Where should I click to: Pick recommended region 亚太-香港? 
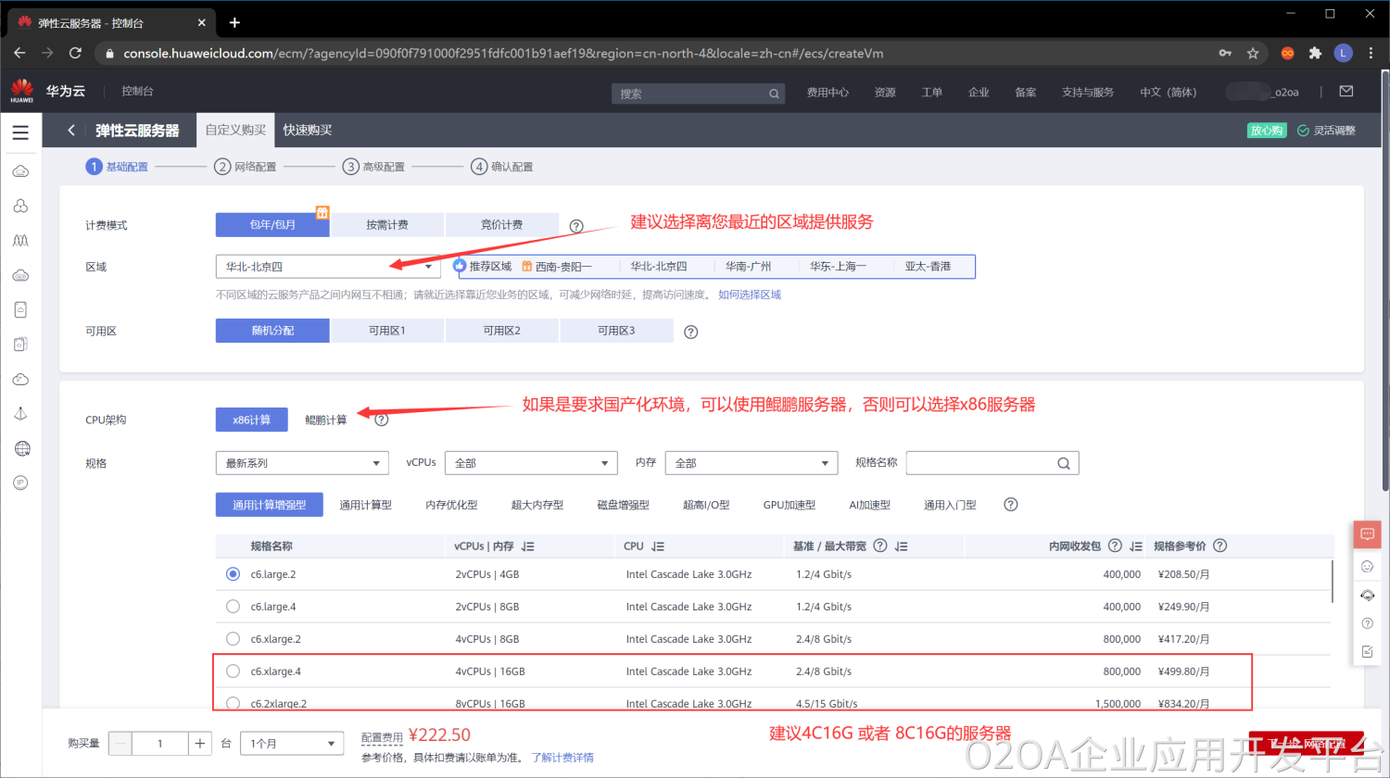click(928, 267)
